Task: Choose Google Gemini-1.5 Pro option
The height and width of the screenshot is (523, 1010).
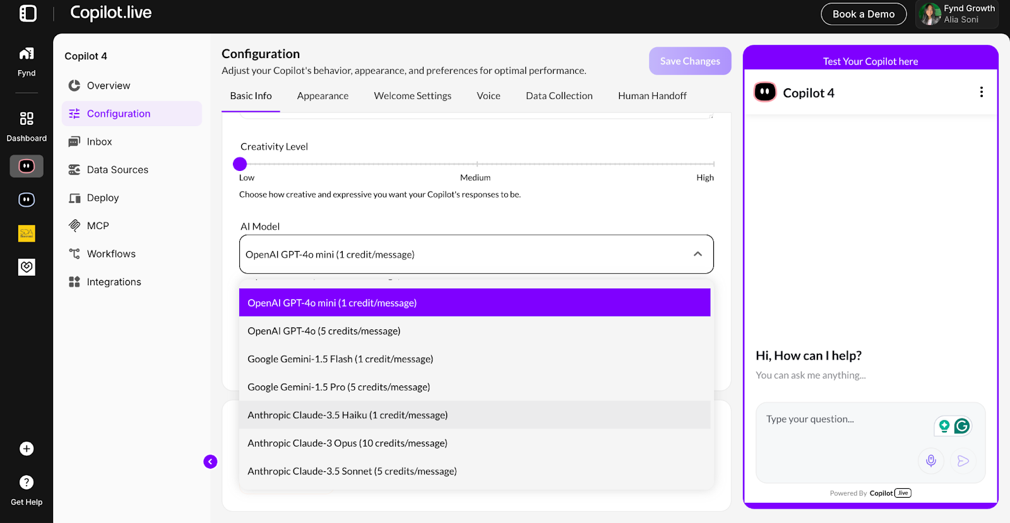Action: pos(475,387)
